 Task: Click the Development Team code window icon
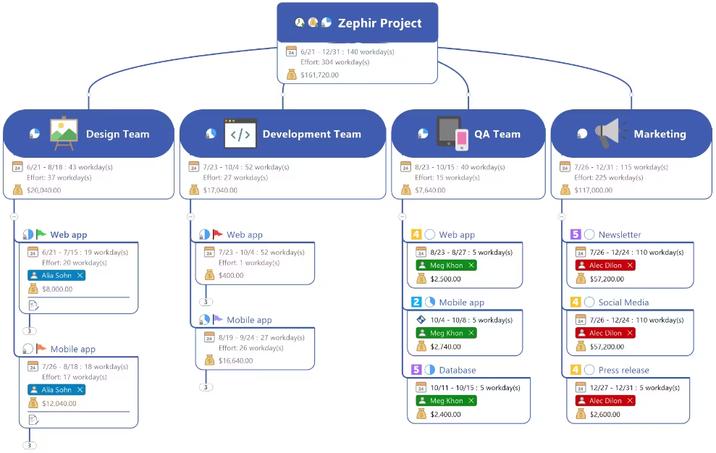[x=240, y=133]
